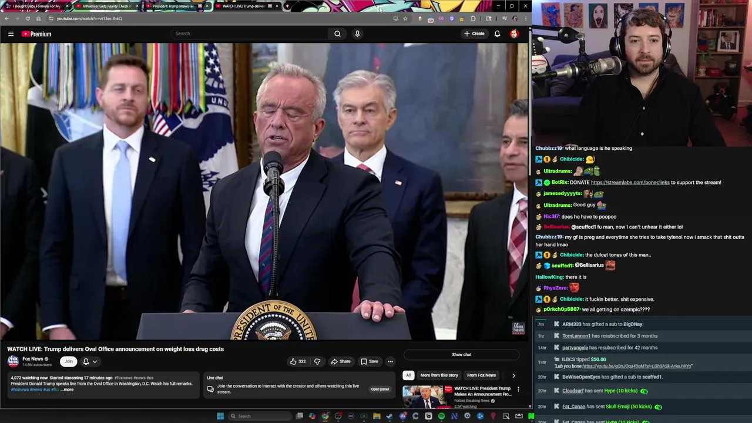Go to YouTube Premium home logo
This screenshot has height=423, width=752.
tap(36, 34)
